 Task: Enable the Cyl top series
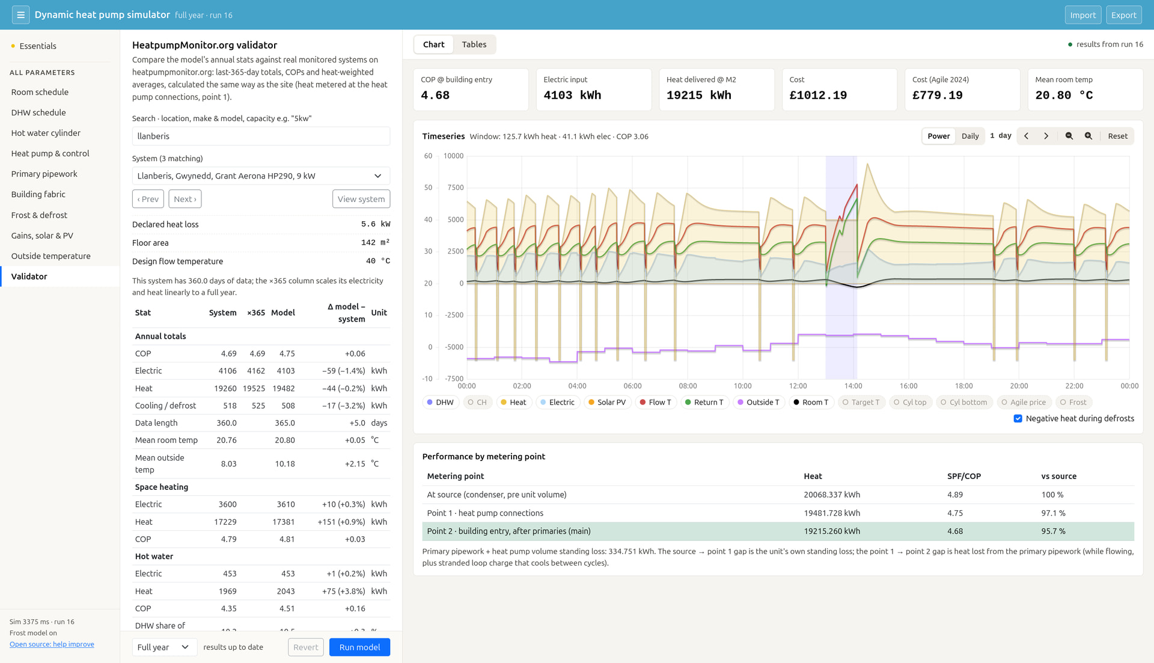[x=910, y=403]
